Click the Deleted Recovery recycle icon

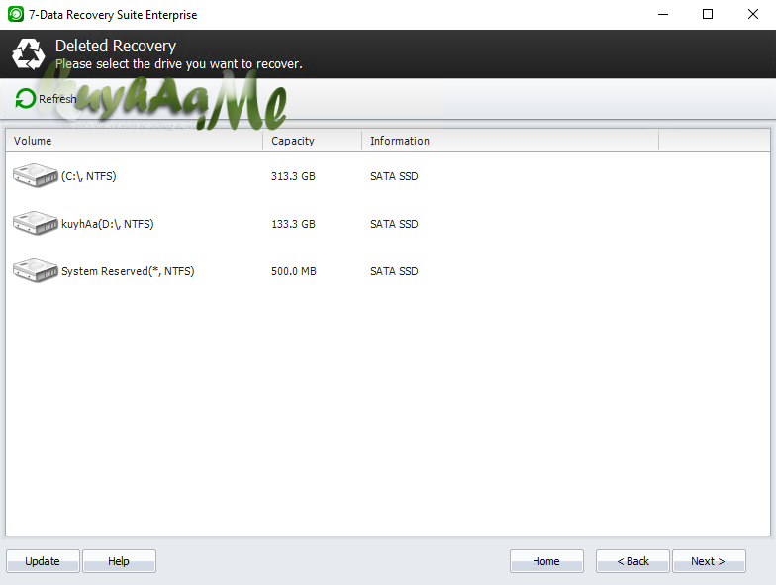tap(28, 53)
